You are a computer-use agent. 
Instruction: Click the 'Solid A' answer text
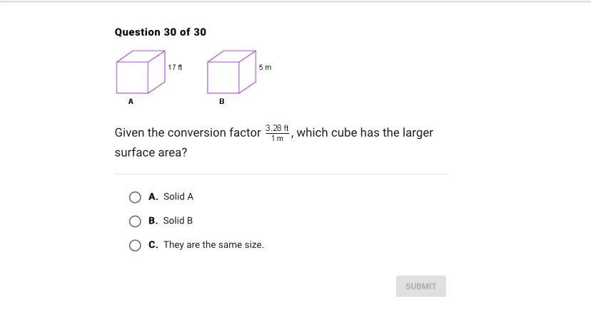178,197
